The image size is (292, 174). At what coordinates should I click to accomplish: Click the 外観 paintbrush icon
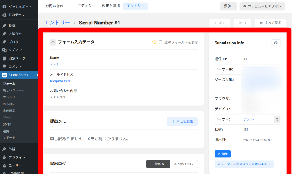4,149
